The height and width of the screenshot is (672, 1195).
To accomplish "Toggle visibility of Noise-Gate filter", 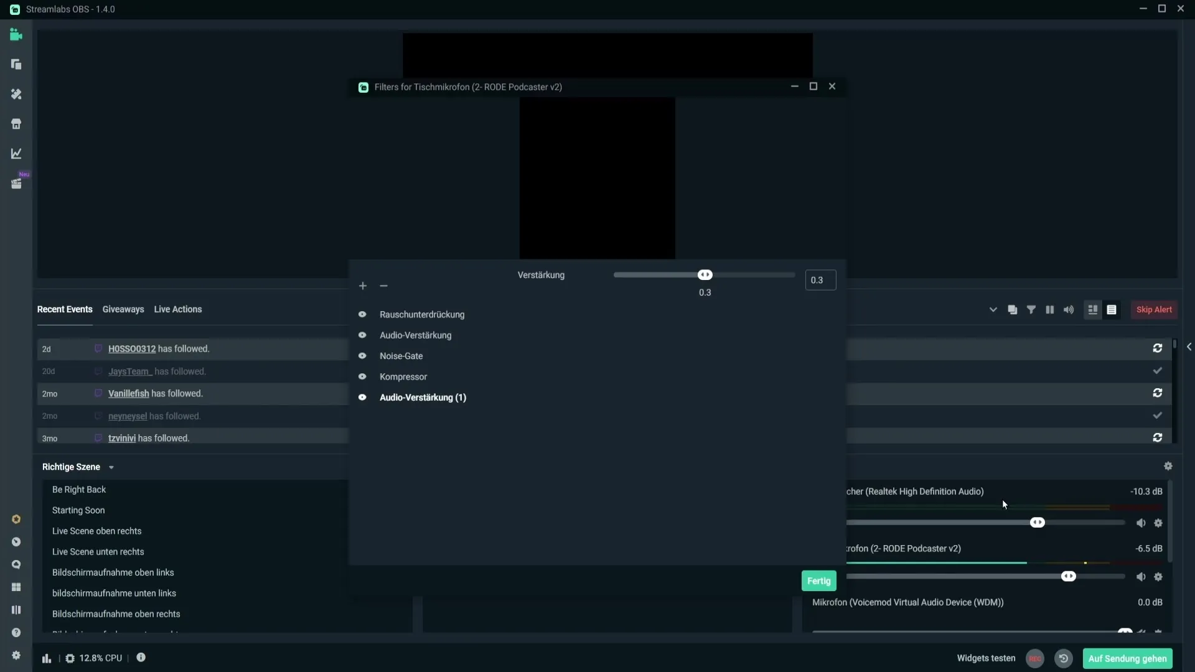I will [363, 355].
